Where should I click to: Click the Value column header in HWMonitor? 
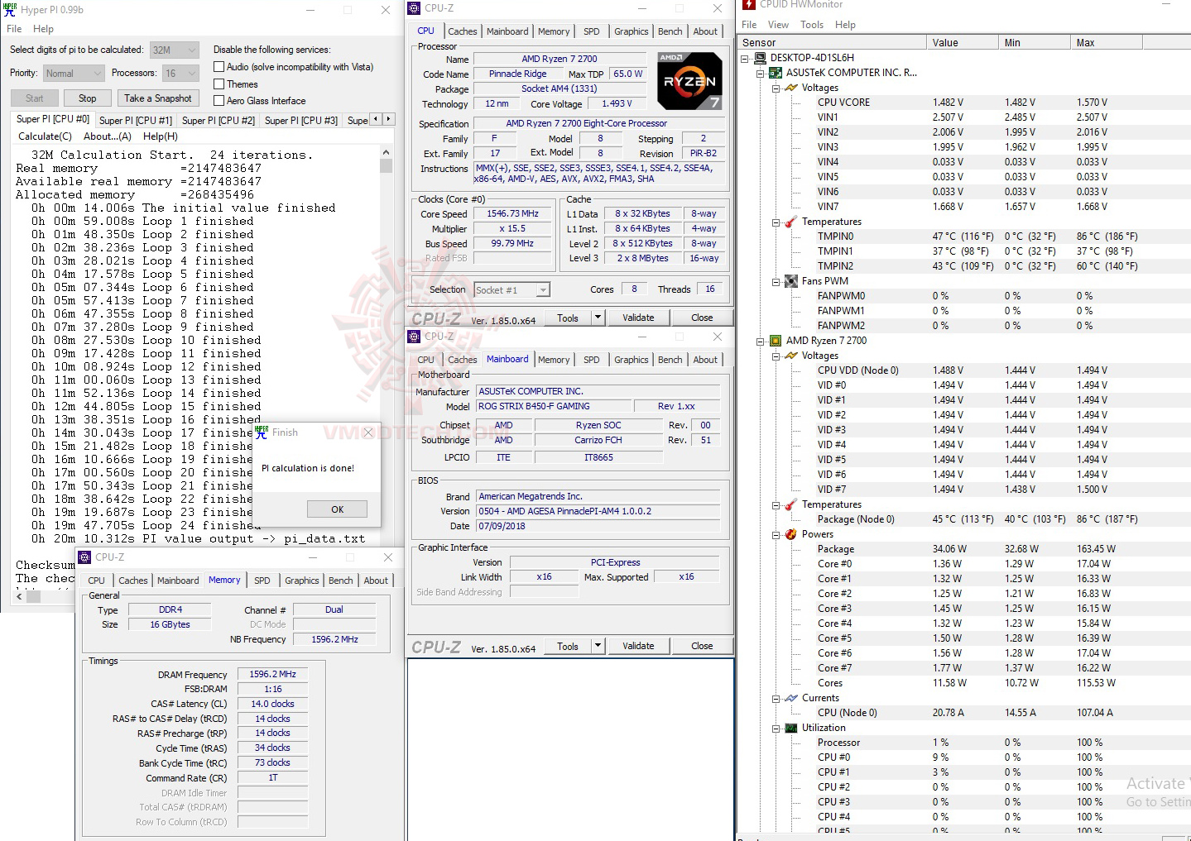click(x=963, y=42)
